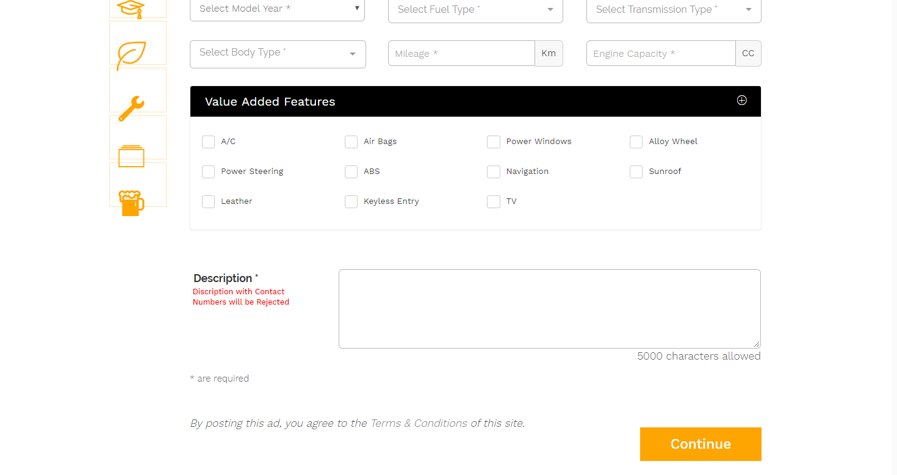Open the Select Model Year dropdown
Image resolution: width=897 pixels, height=475 pixels.
pyautogui.click(x=278, y=9)
